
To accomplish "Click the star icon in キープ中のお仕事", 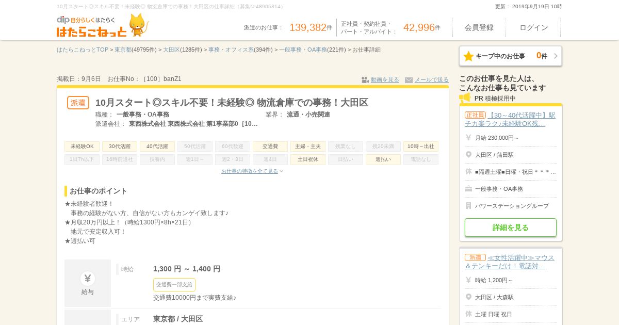I will tap(468, 56).
